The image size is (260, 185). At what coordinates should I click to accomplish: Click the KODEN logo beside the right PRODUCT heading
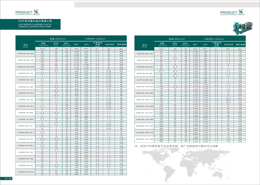tap(241, 12)
